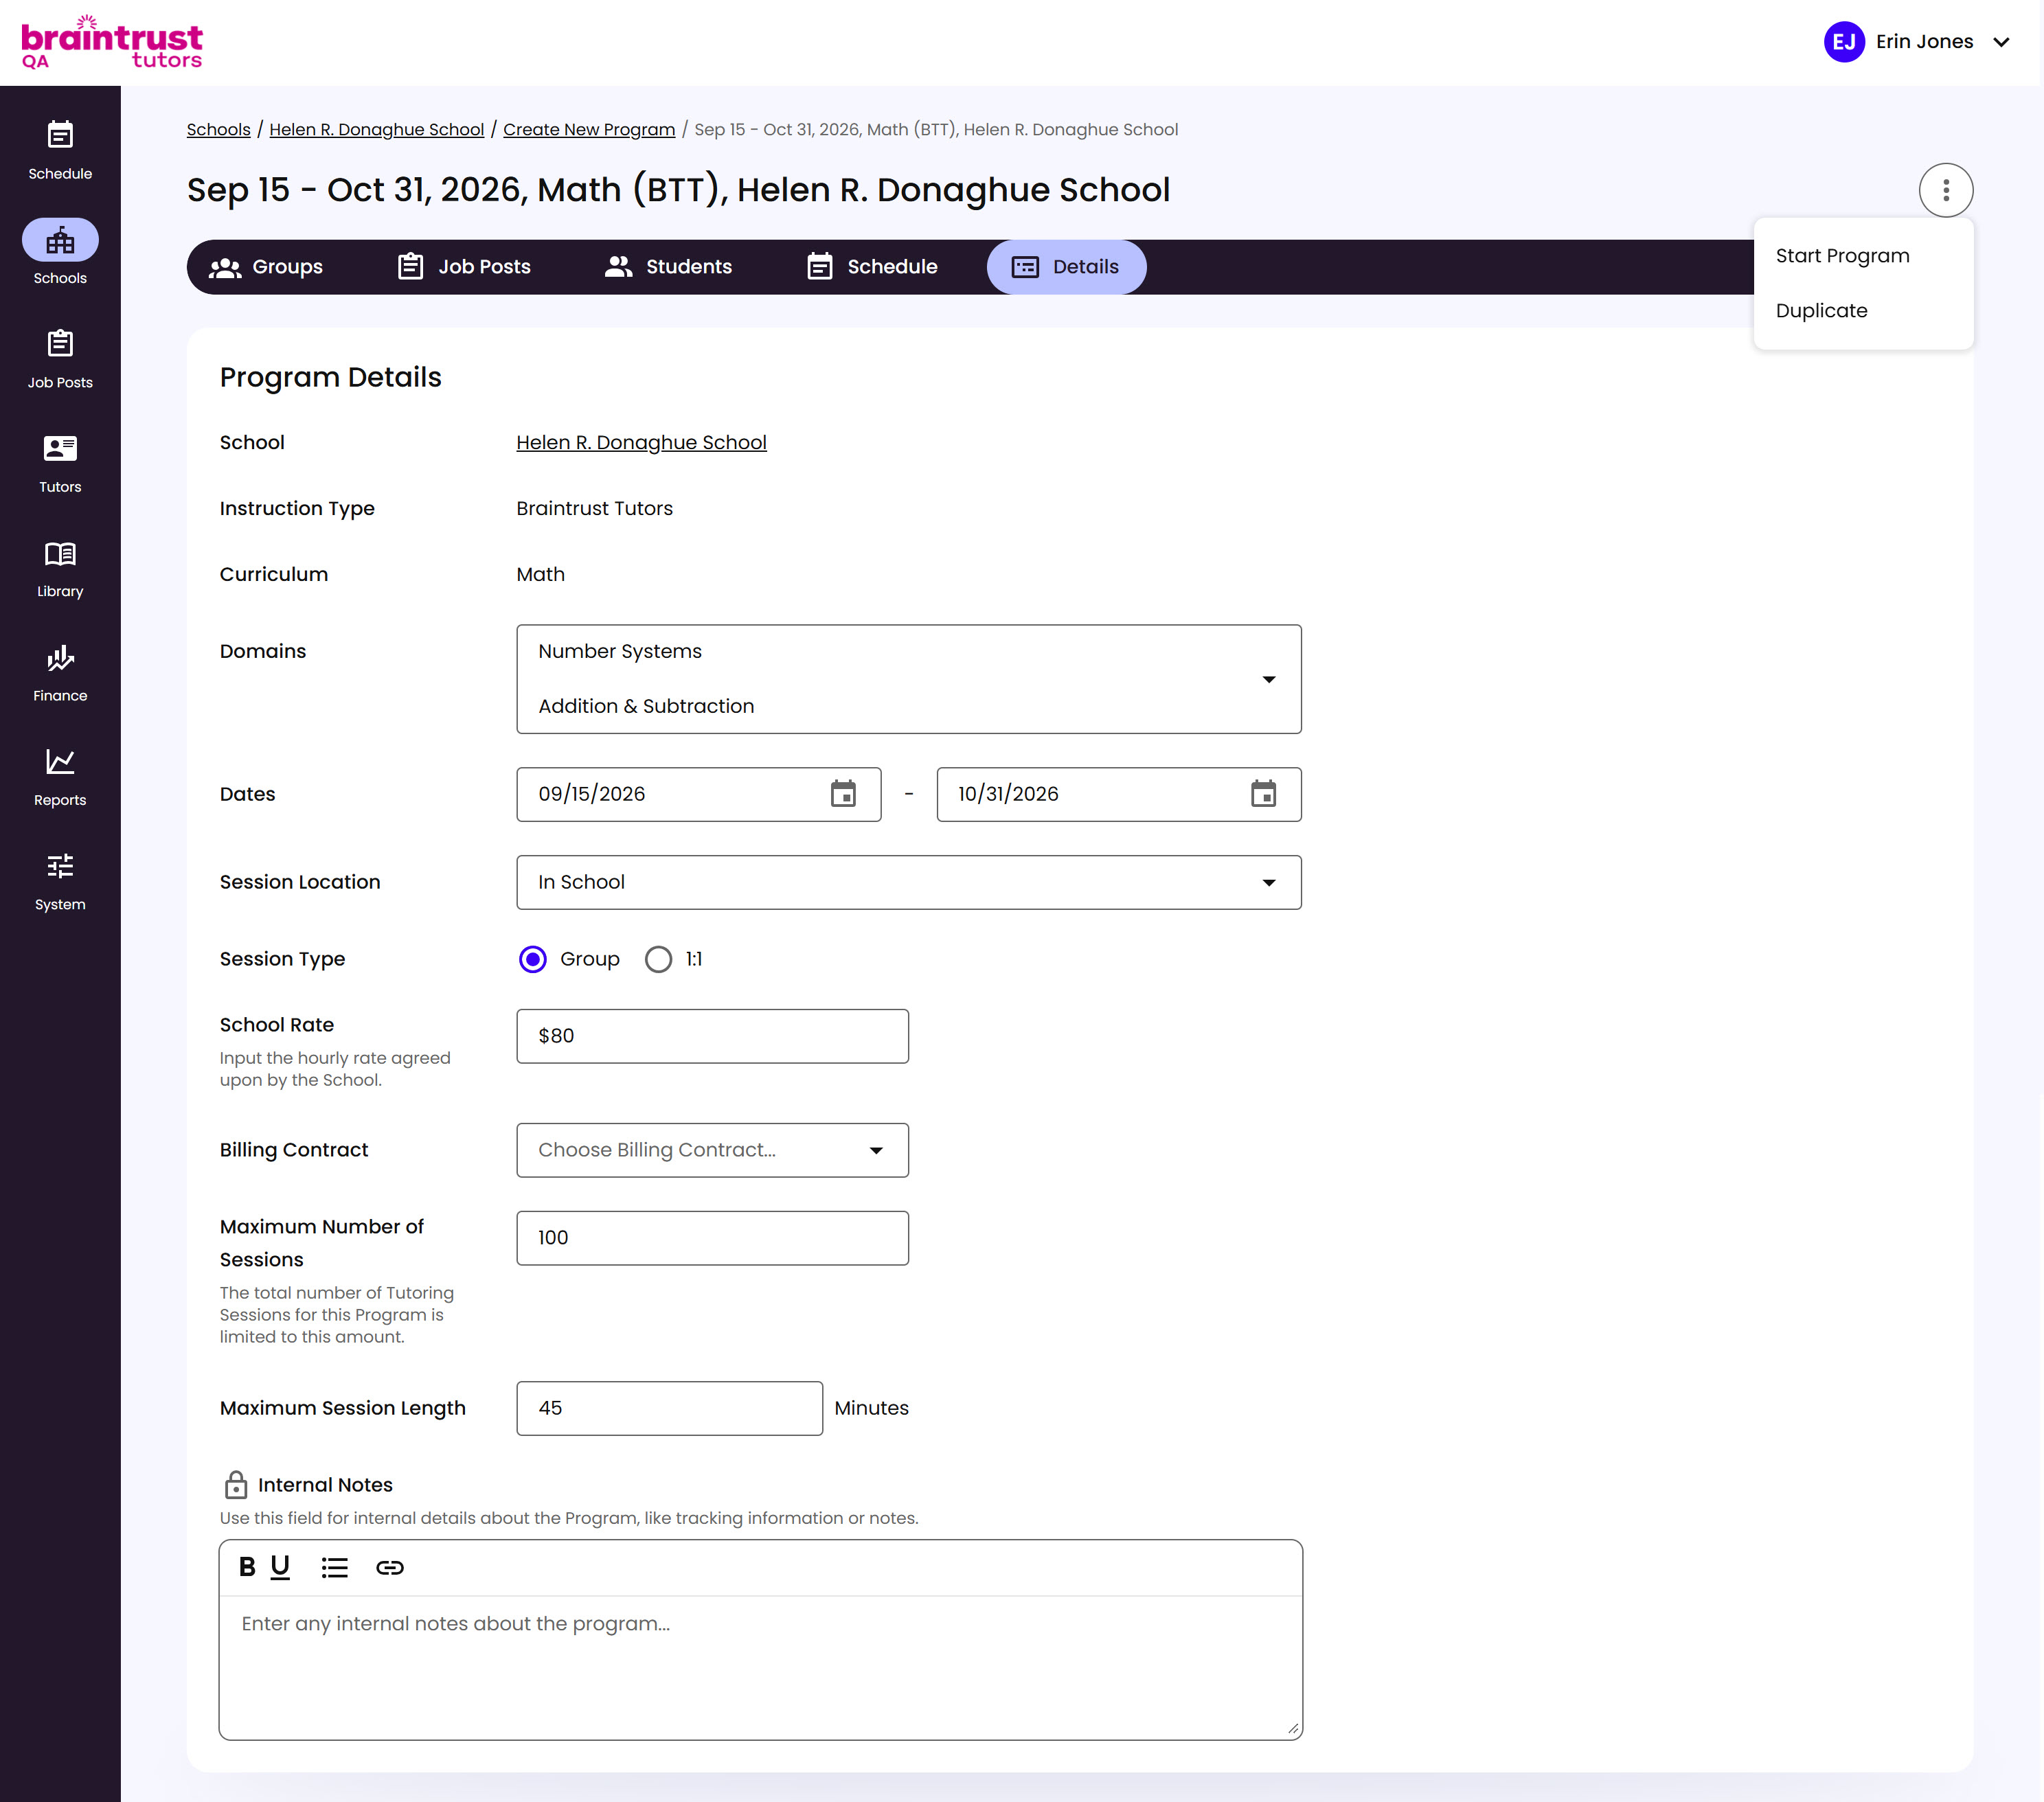The width and height of the screenshot is (2044, 1802).
Task: Toggle underline in Internal Notes editor
Action: (x=280, y=1567)
